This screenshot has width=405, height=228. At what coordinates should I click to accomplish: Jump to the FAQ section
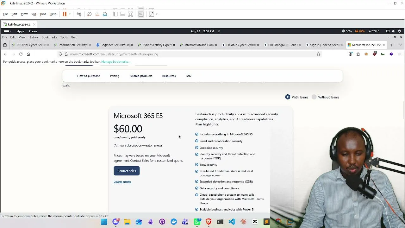coord(189,76)
